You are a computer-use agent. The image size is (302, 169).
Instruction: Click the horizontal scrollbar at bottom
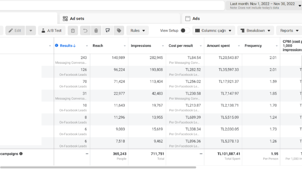coord(98,167)
